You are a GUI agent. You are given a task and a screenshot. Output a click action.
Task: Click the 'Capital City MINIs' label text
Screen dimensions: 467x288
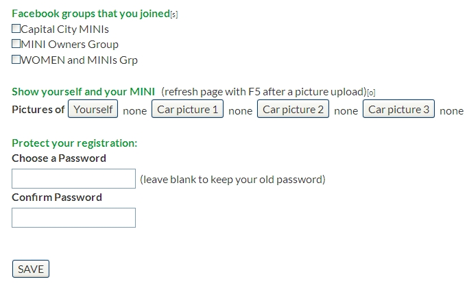(x=65, y=29)
